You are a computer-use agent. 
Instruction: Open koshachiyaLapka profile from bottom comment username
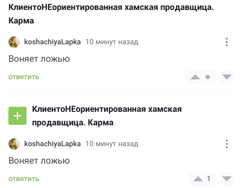tap(53, 144)
